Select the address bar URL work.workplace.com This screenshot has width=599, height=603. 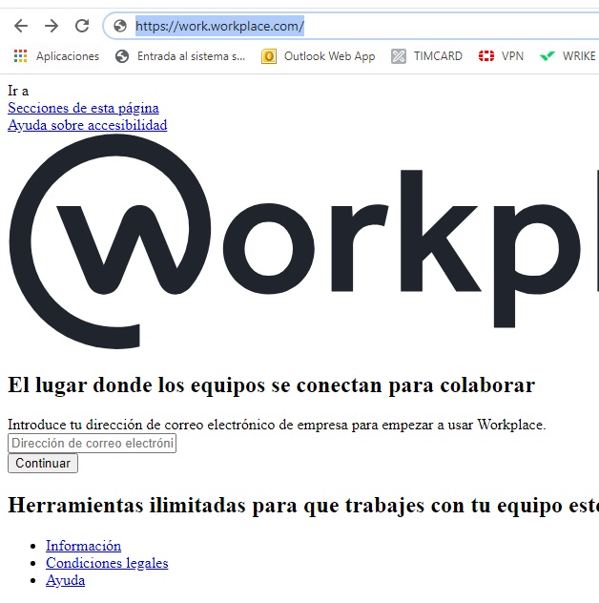point(219,26)
